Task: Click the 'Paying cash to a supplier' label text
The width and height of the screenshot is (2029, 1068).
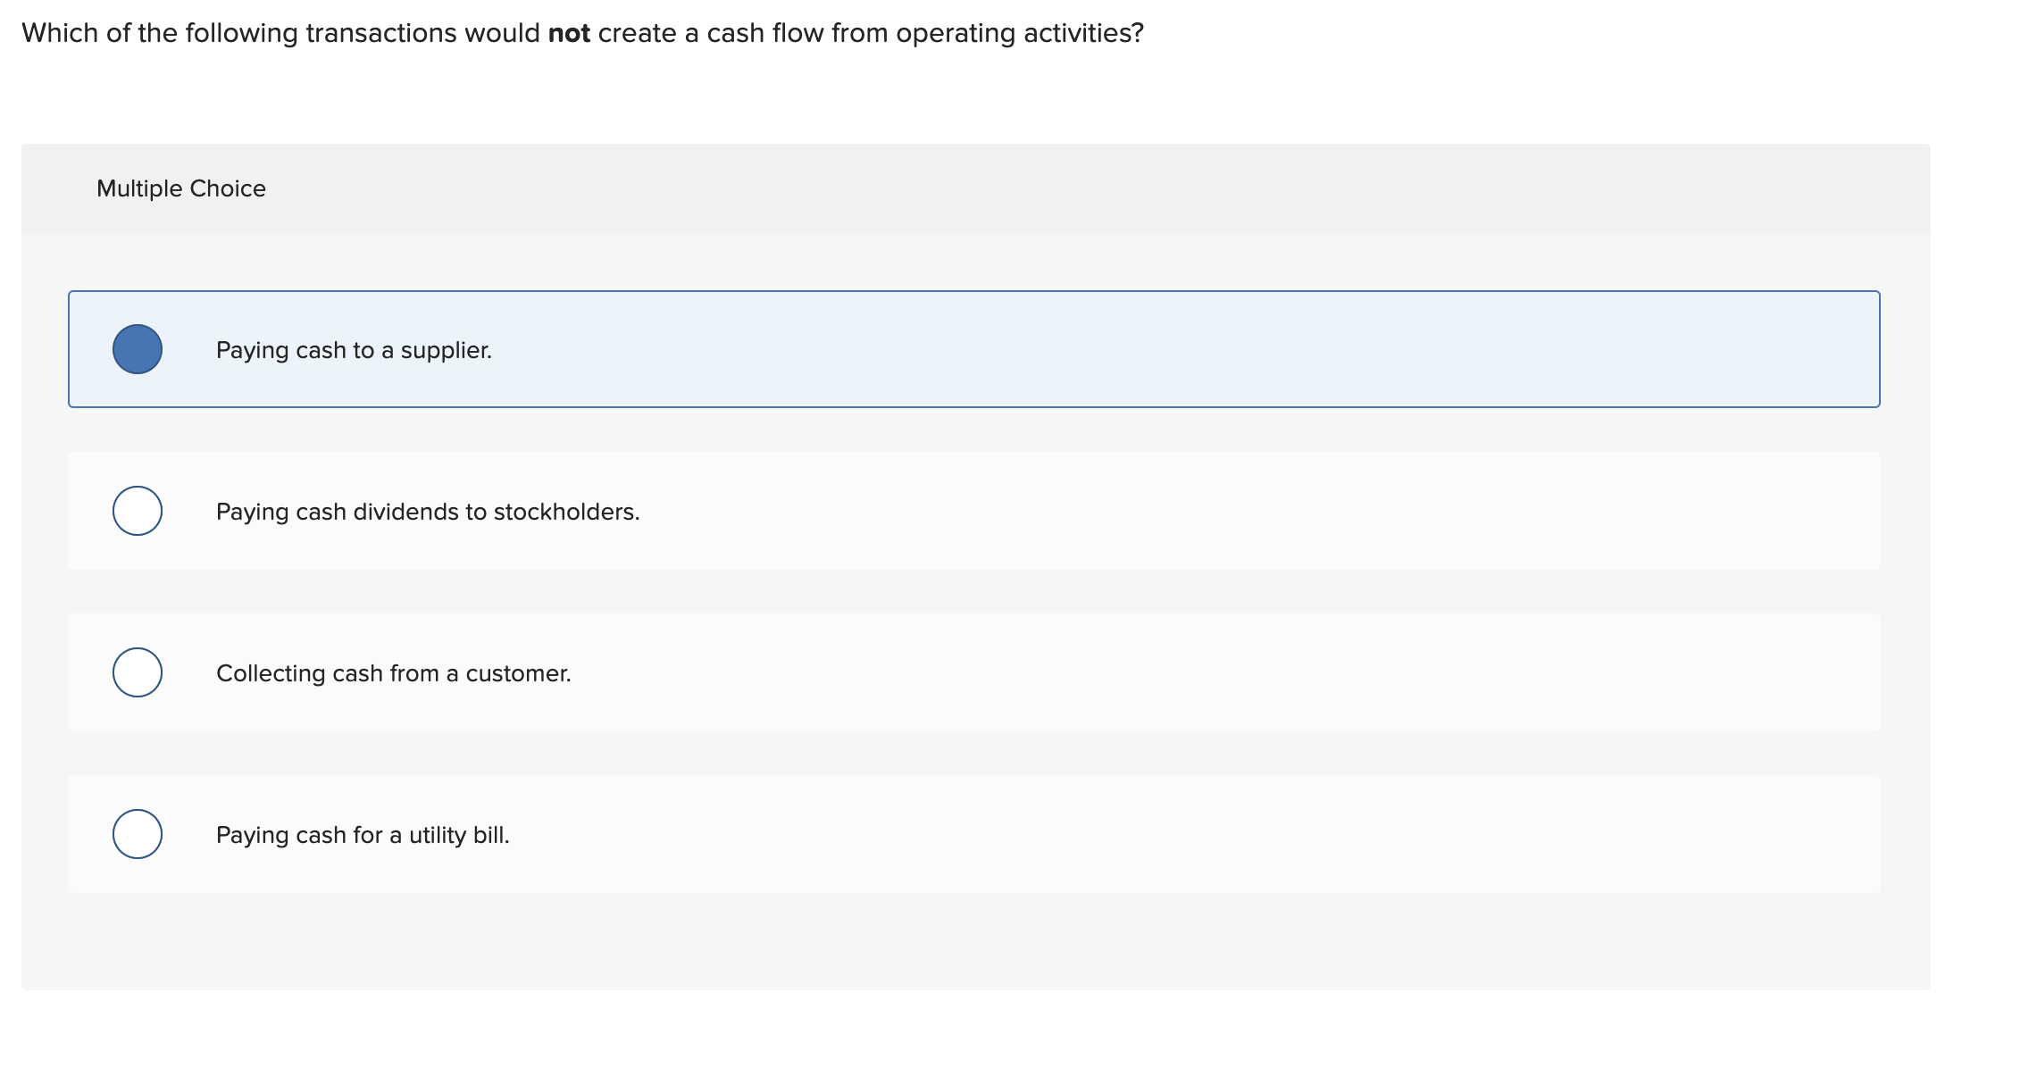Action: [354, 349]
